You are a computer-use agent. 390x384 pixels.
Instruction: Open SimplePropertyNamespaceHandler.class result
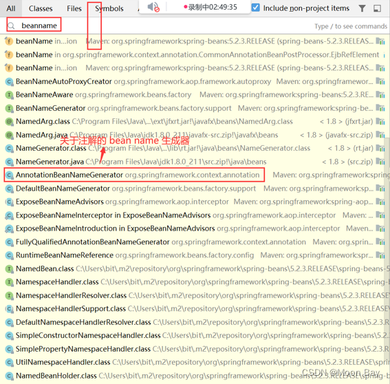[195, 349]
